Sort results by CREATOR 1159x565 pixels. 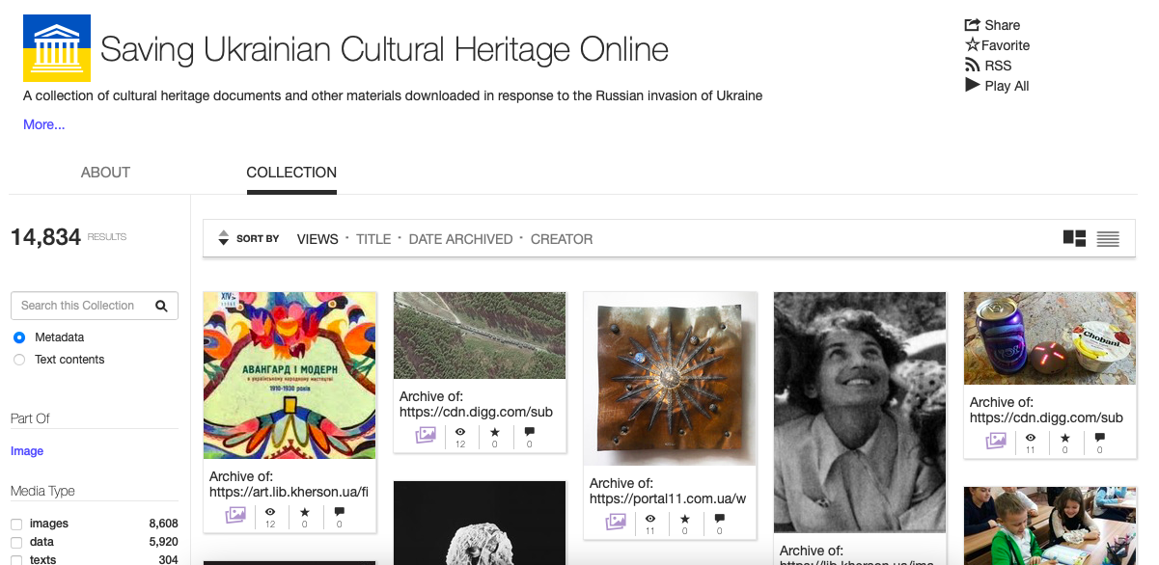[x=562, y=239]
